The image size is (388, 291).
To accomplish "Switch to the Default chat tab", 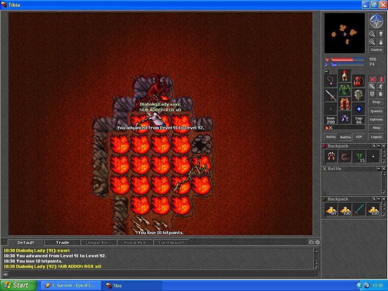I will (26, 242).
